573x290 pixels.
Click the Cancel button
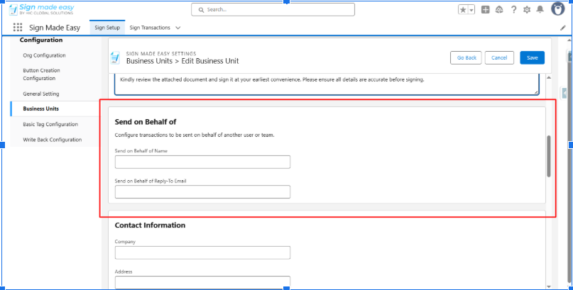coord(499,57)
